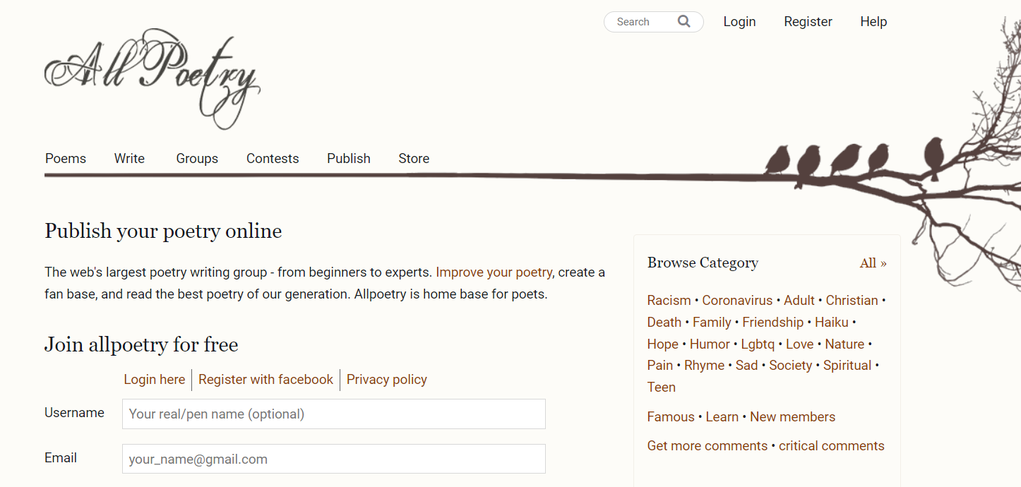Follow the Improve your poetry link
Screen dimensions: 1021x487
[494, 272]
